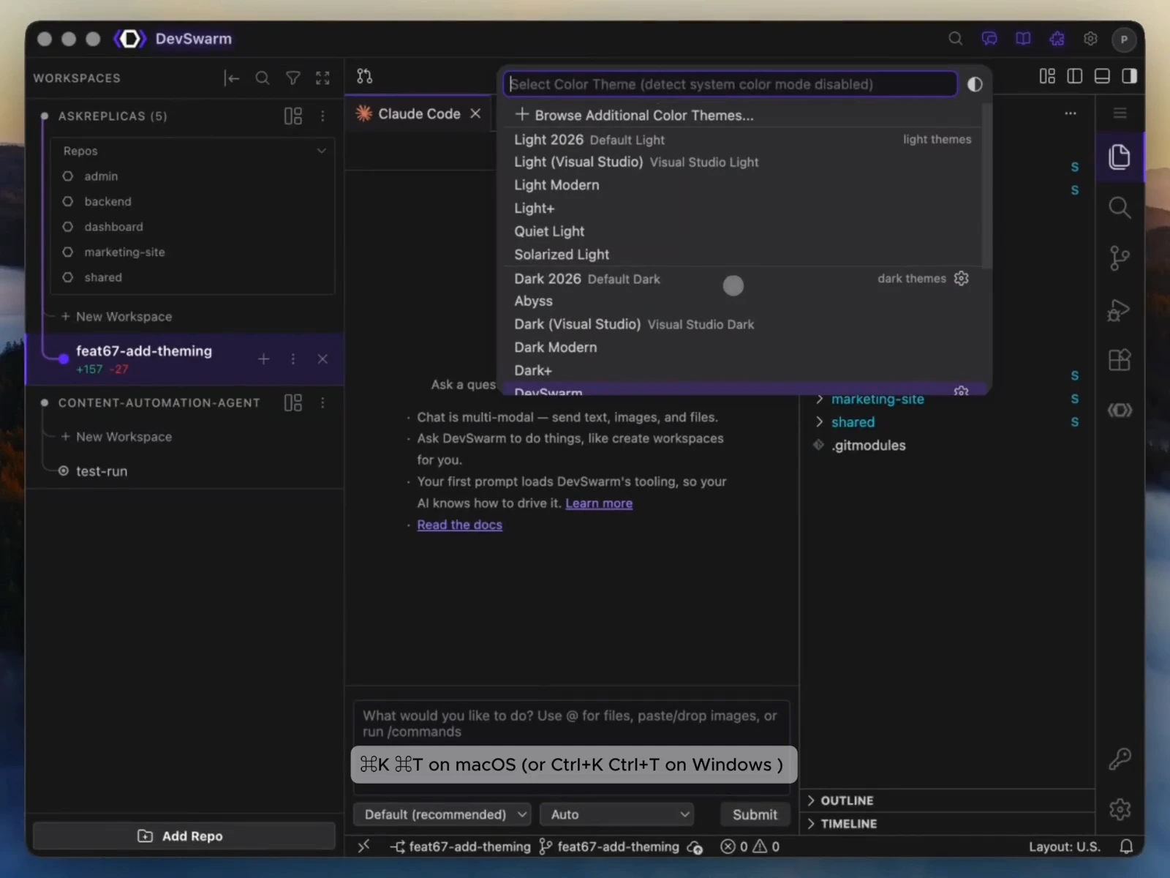The width and height of the screenshot is (1170, 878).
Task: Open the key icon in the activity bar
Action: tap(1120, 759)
